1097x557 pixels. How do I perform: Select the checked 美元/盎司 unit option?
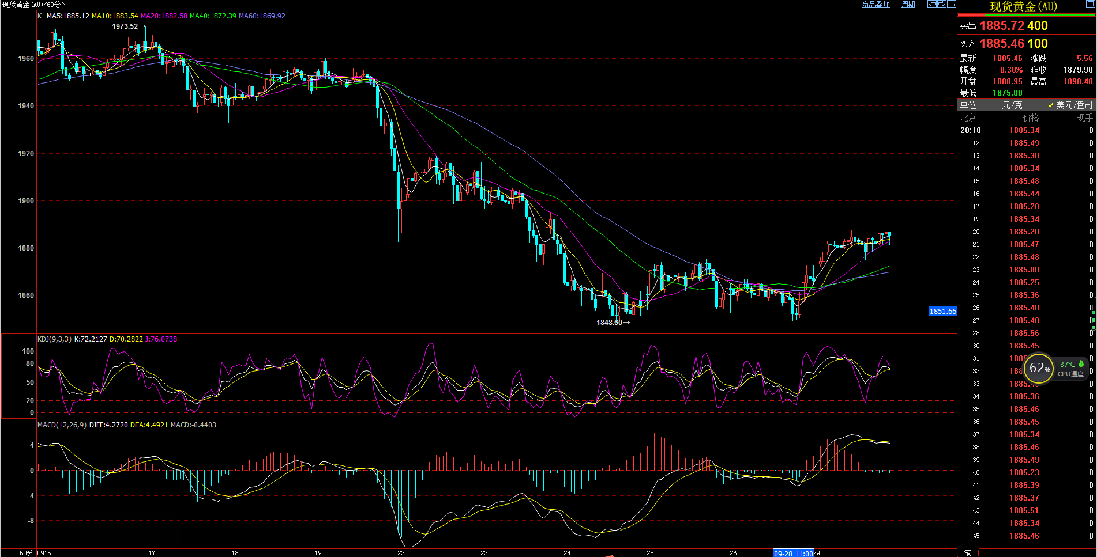click(1073, 105)
